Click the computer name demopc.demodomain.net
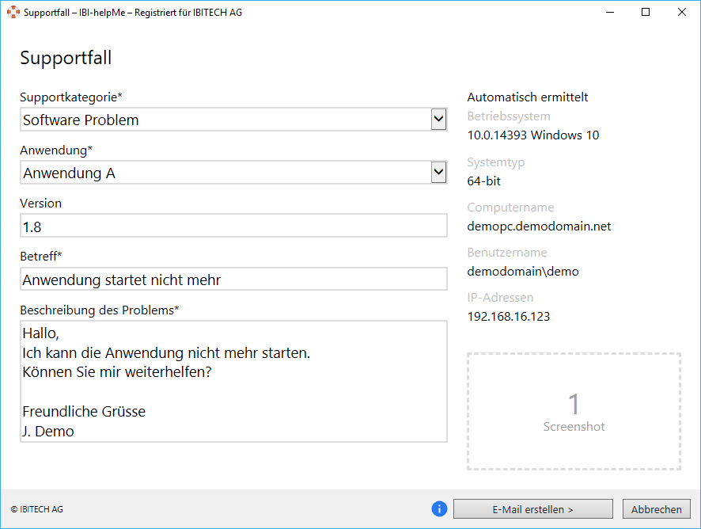701x529 pixels. [x=539, y=226]
